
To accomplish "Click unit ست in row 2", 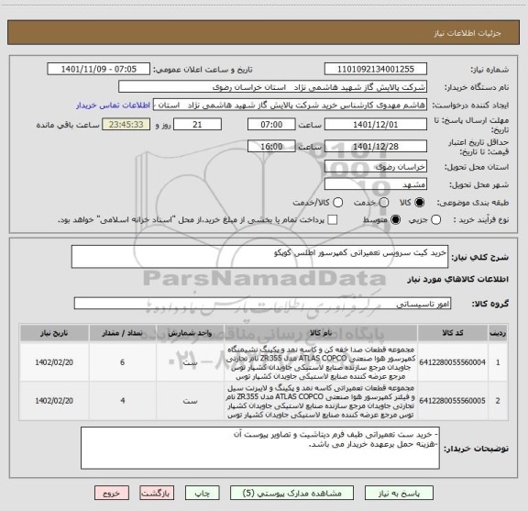I will point(191,401).
